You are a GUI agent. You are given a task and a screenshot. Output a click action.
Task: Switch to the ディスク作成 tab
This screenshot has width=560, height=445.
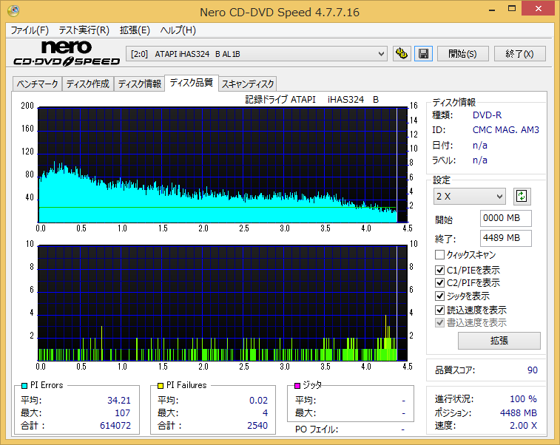point(88,84)
